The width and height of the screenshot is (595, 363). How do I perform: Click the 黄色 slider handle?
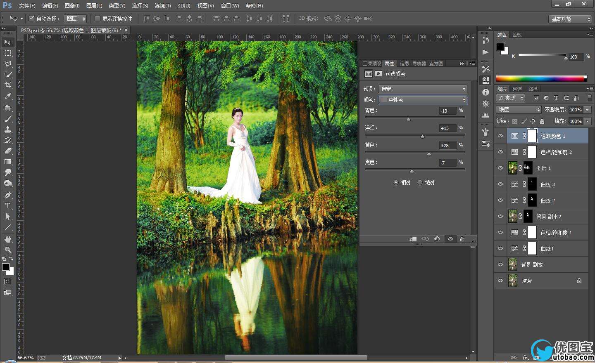coord(429,154)
